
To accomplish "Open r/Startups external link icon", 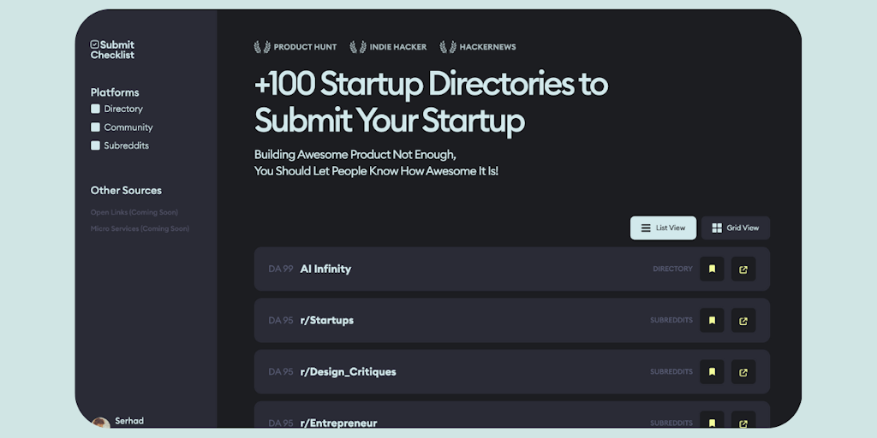I will pos(743,321).
